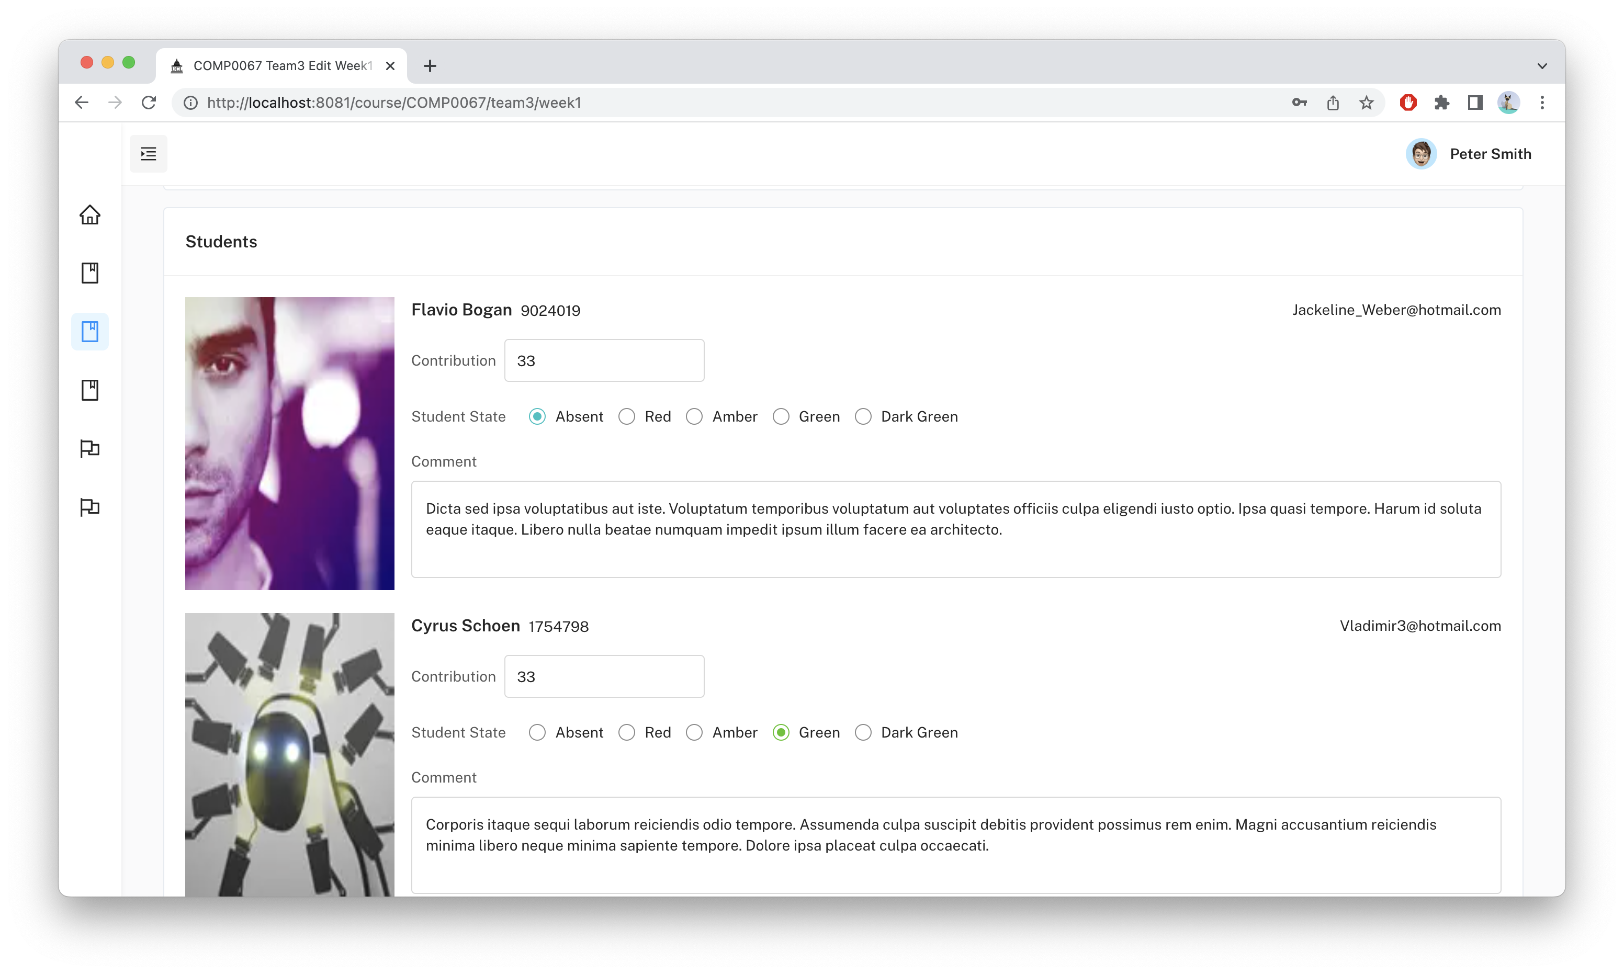Bookmark this page with the star icon
Screen dimensions: 1624x974
(x=1366, y=103)
